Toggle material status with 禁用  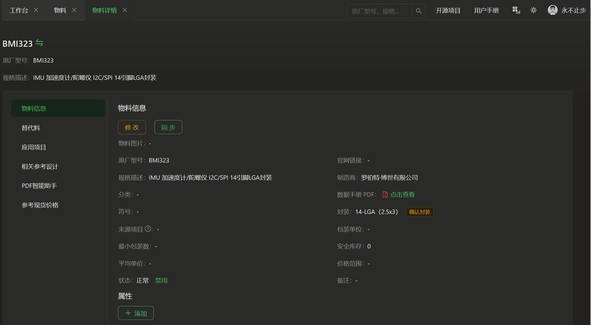pyautogui.click(x=161, y=280)
